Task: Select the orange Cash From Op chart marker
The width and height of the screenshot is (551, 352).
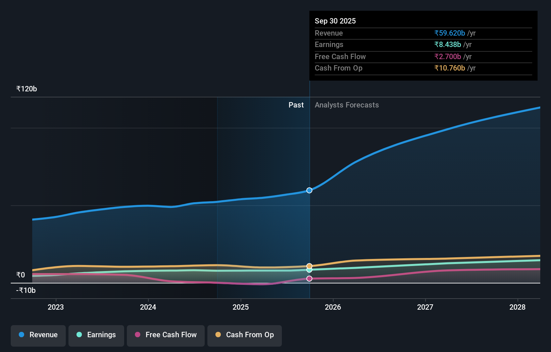Action: [309, 265]
